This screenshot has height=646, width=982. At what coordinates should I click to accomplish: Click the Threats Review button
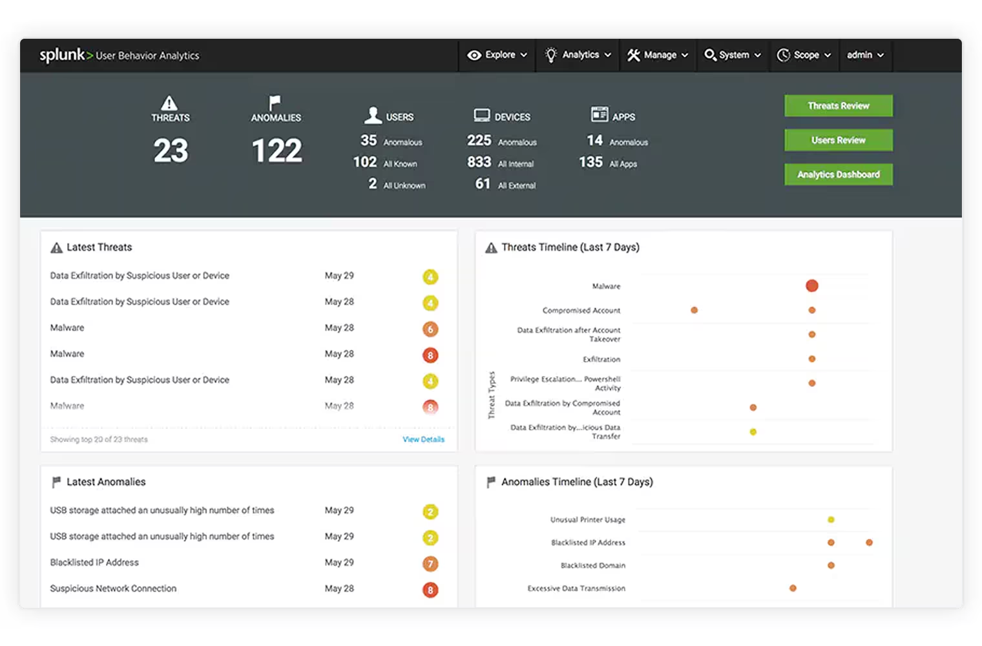(x=838, y=105)
